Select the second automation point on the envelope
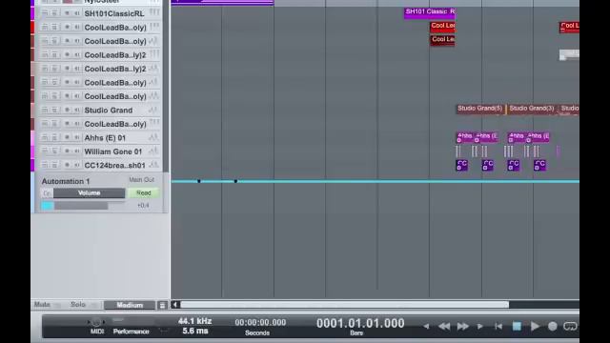Viewport: 610px width, 343px height. (235, 181)
